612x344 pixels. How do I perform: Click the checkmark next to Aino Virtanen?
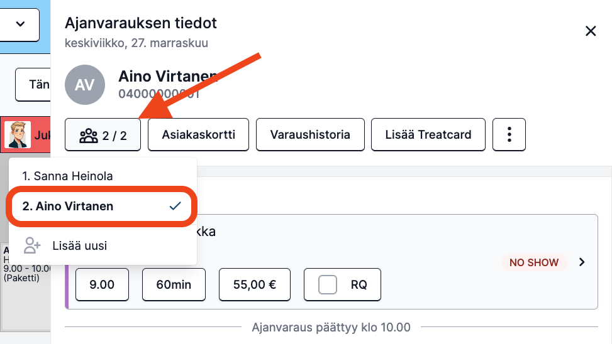175,206
